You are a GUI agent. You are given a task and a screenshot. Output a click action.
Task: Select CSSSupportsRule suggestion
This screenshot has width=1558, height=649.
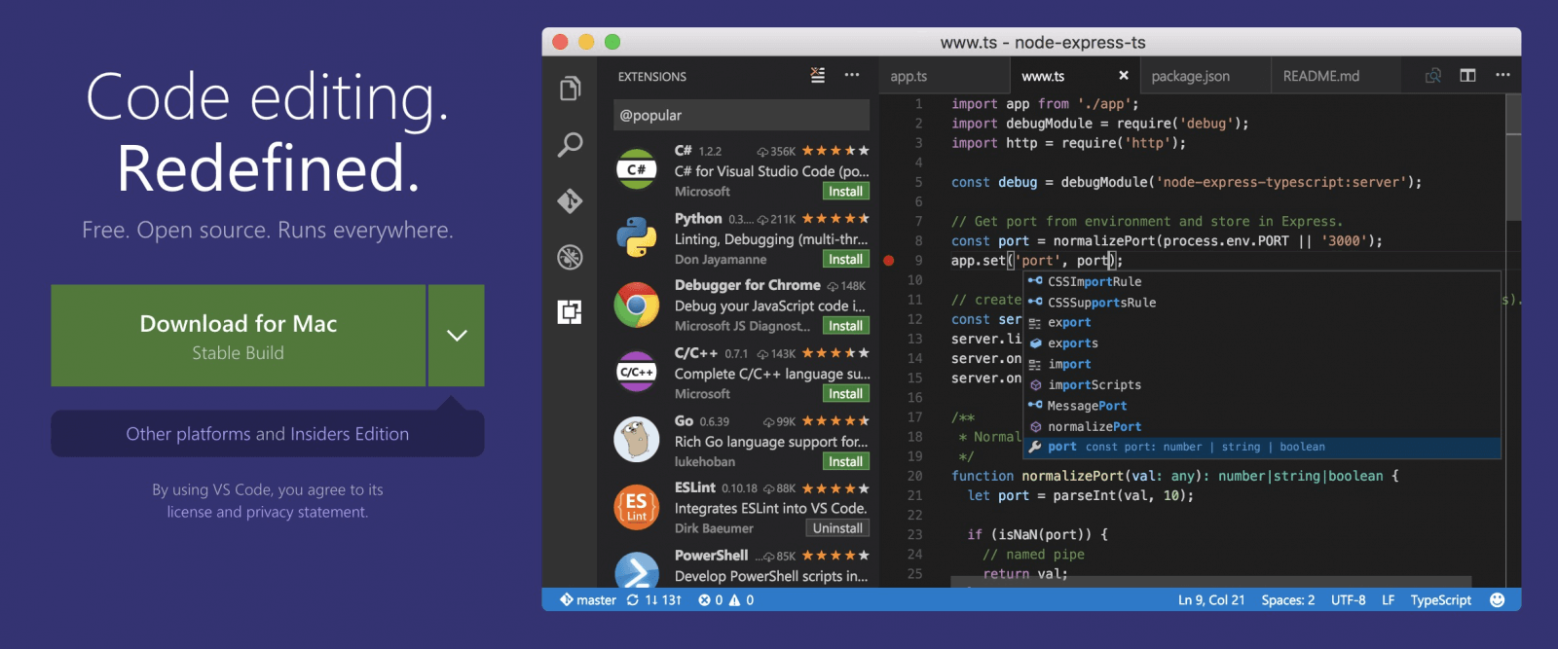click(1262, 303)
